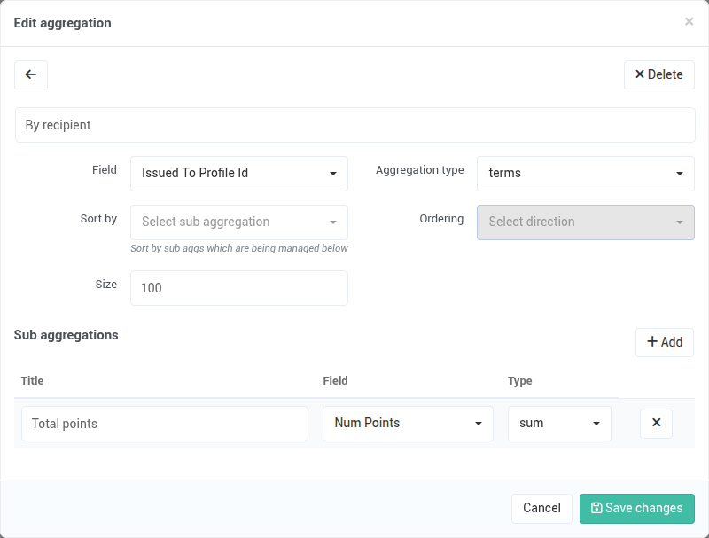Open the Ordering direction dropdown

586,222
